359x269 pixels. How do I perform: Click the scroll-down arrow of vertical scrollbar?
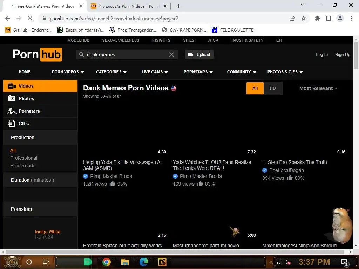coord(356,246)
